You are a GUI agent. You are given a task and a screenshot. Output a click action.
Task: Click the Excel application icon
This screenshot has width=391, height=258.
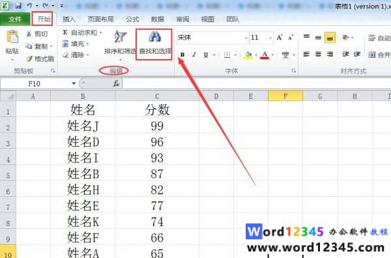point(5,5)
